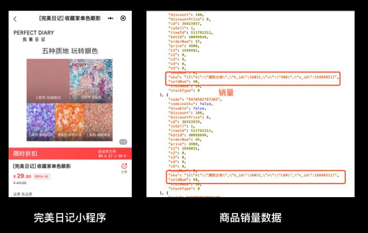Screen dimensions: 368x233
Task: Click the JSON line "orderNum": 37
Action: [x=185, y=41]
